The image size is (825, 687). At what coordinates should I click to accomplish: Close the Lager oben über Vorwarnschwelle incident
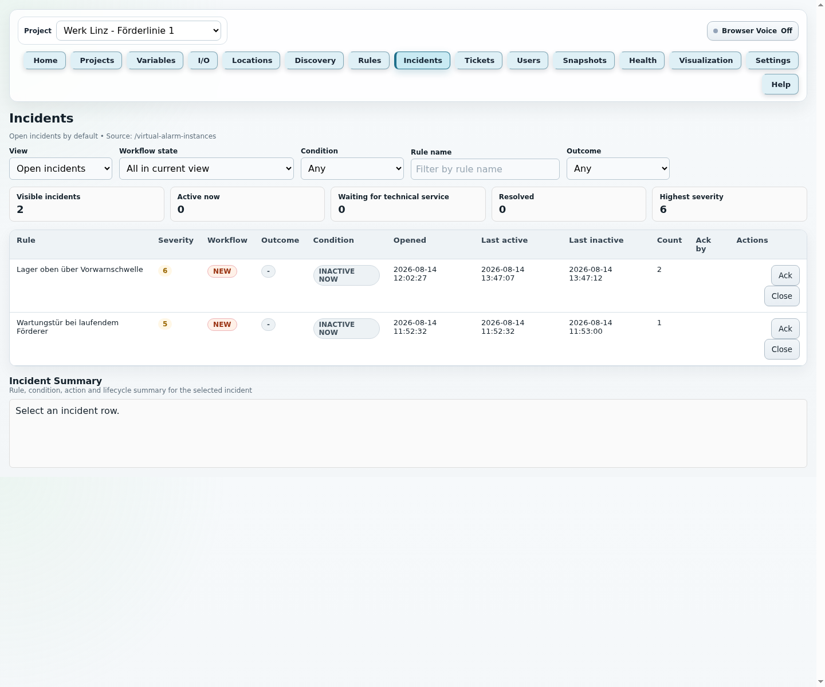coord(781,296)
